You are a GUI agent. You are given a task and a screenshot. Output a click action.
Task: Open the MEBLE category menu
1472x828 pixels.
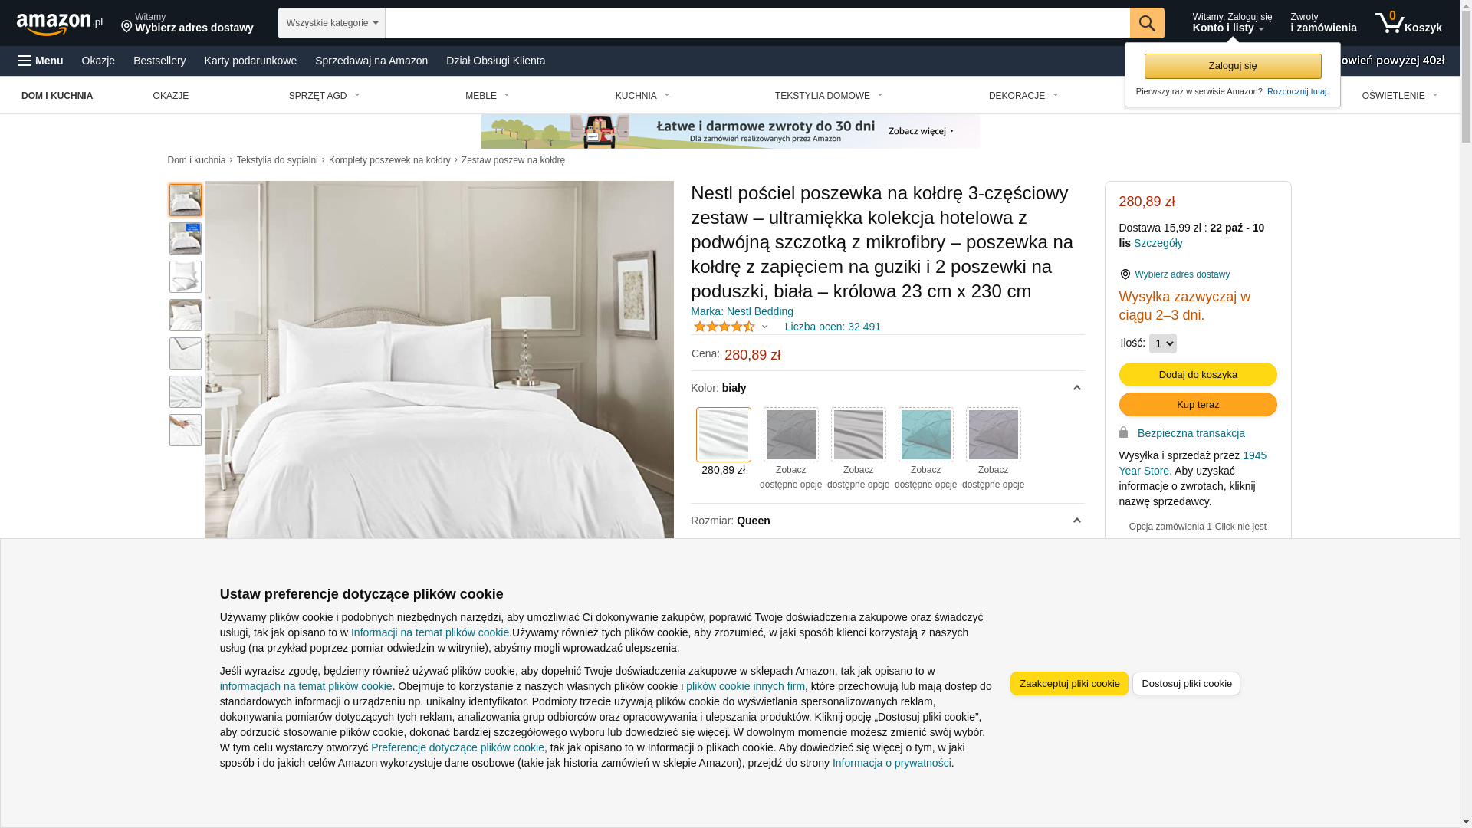[488, 96]
